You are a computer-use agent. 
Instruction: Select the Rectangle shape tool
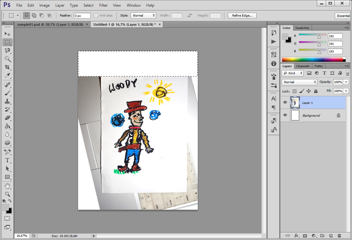(7, 177)
